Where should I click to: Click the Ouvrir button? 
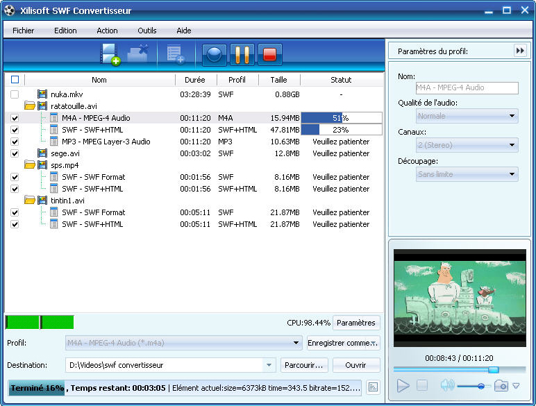coord(356,365)
